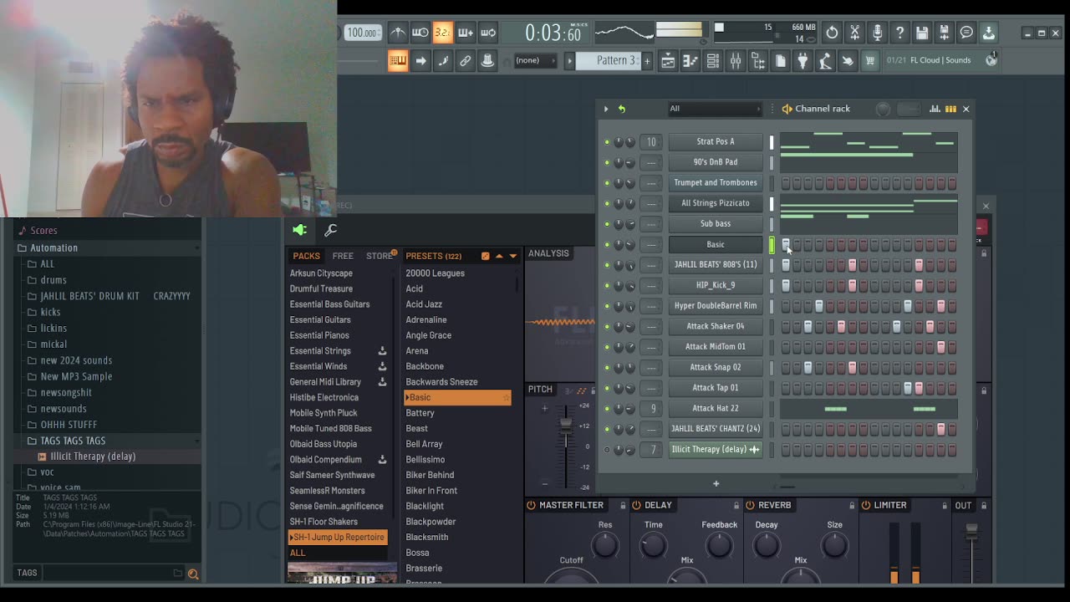Open the plugin picker plug icon

pos(802,60)
